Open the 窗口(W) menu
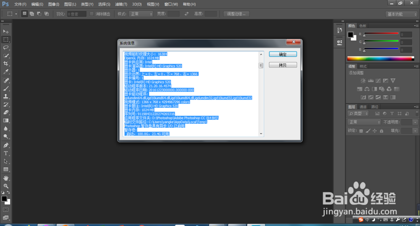This screenshot has height=226, width=420. (171, 4)
